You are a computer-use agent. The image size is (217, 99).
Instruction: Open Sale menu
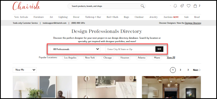pyautogui.click(x=186, y=17)
